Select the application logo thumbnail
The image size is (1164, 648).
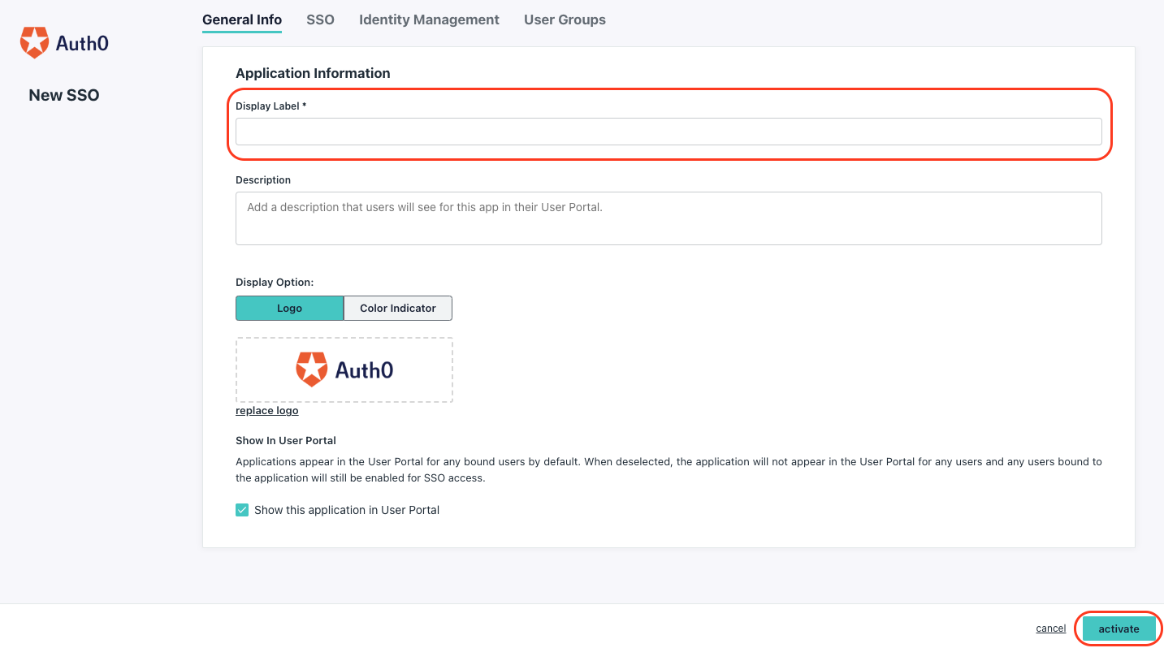[344, 369]
